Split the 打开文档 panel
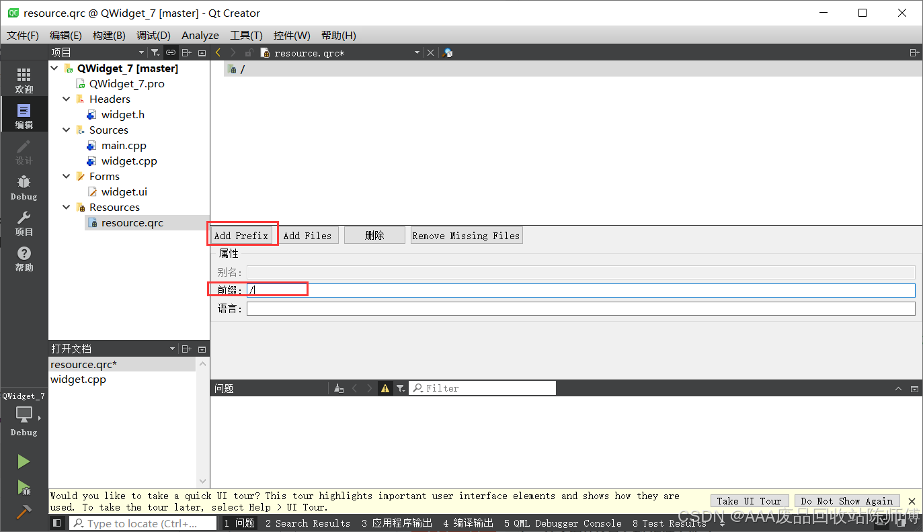The height and width of the screenshot is (532, 923). (187, 349)
